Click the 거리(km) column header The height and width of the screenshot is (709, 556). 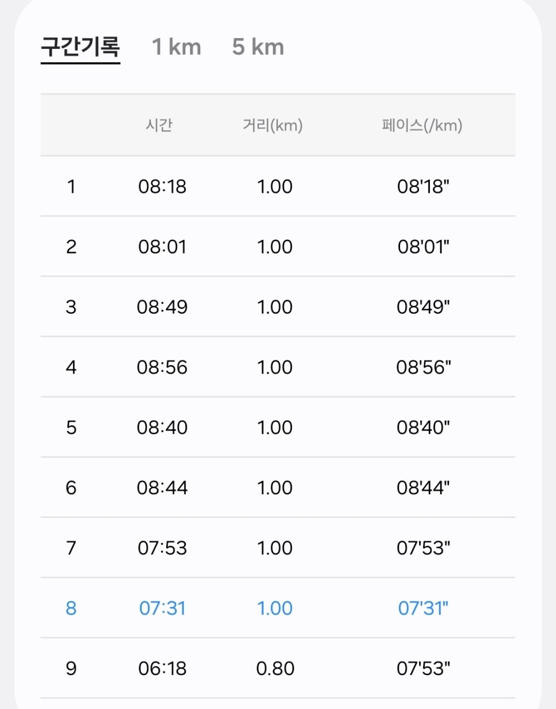click(x=273, y=125)
